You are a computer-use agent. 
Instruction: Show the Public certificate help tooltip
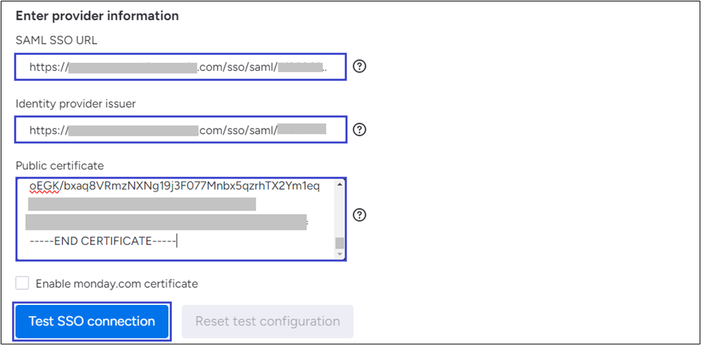tap(360, 215)
